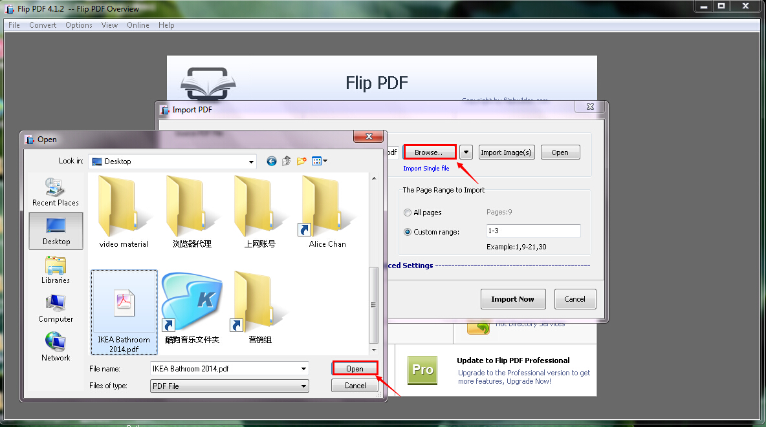Click the Custom range text field
Viewport: 766px width, 427px height.
click(x=533, y=231)
